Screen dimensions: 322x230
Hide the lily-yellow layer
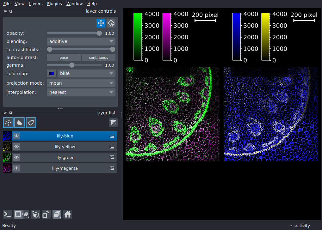[16, 147]
